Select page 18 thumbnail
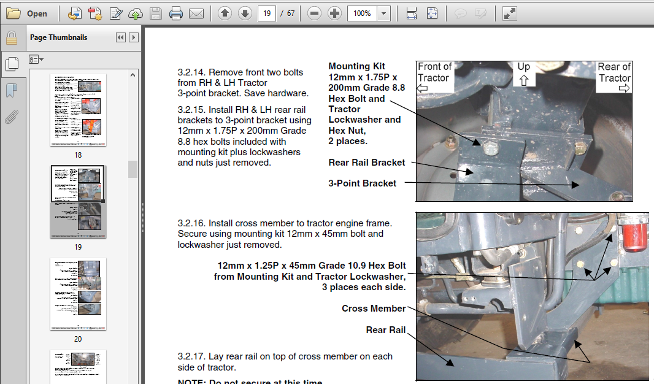Image resolution: width=654 pixels, height=384 pixels. (78, 110)
